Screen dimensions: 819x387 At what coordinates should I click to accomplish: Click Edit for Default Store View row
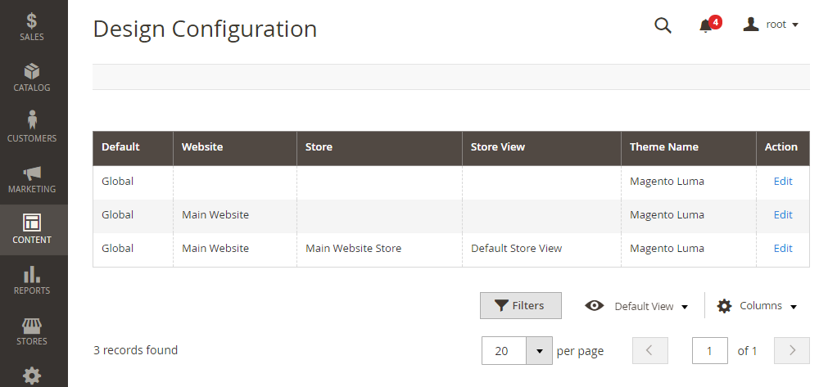782,248
